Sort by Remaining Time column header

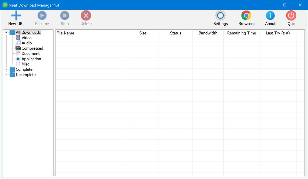pos(242,33)
